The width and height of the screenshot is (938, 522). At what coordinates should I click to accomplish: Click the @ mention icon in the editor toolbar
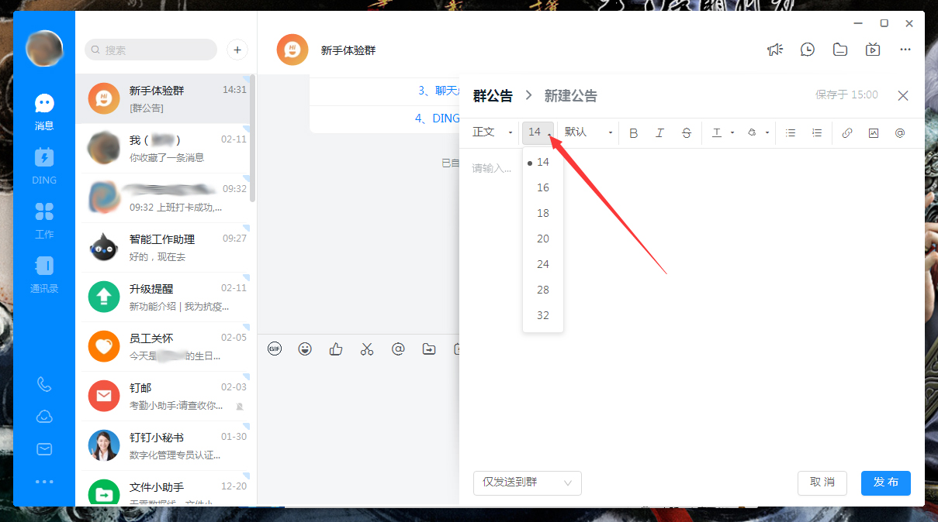pyautogui.click(x=899, y=132)
